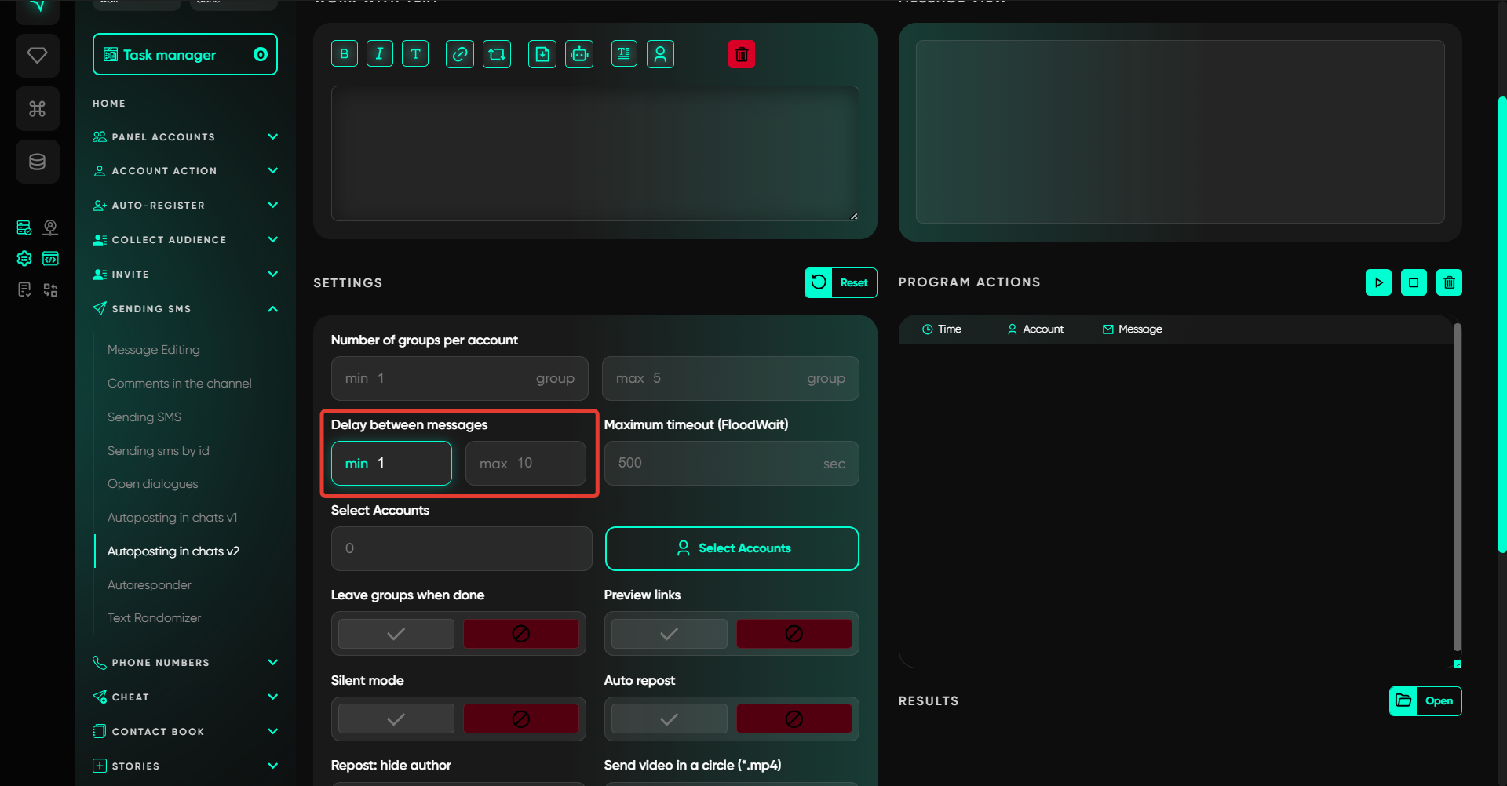Disable Preview links with red option
This screenshot has width=1507, height=786.
[794, 634]
